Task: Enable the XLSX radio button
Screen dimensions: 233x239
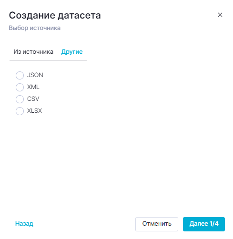Action: (x=20, y=111)
